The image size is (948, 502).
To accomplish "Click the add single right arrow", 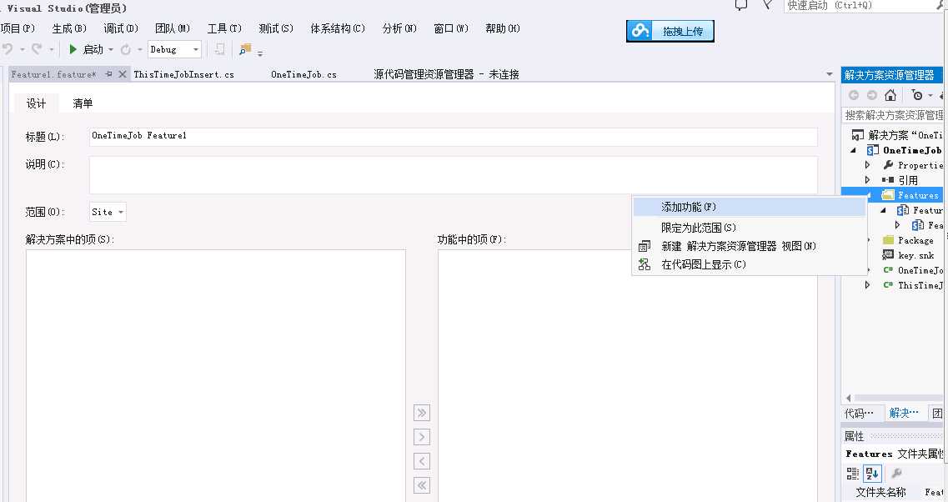I will [x=421, y=437].
